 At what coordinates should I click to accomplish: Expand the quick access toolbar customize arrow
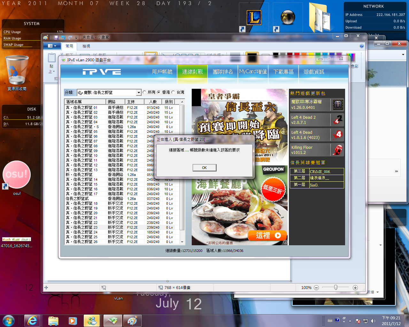76,38
